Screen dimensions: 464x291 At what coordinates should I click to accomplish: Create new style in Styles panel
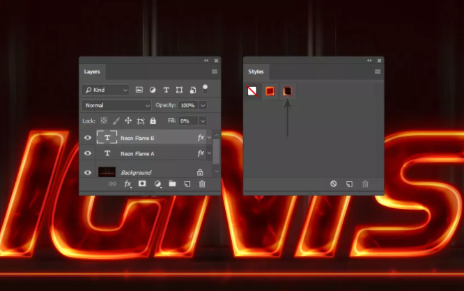(x=350, y=184)
